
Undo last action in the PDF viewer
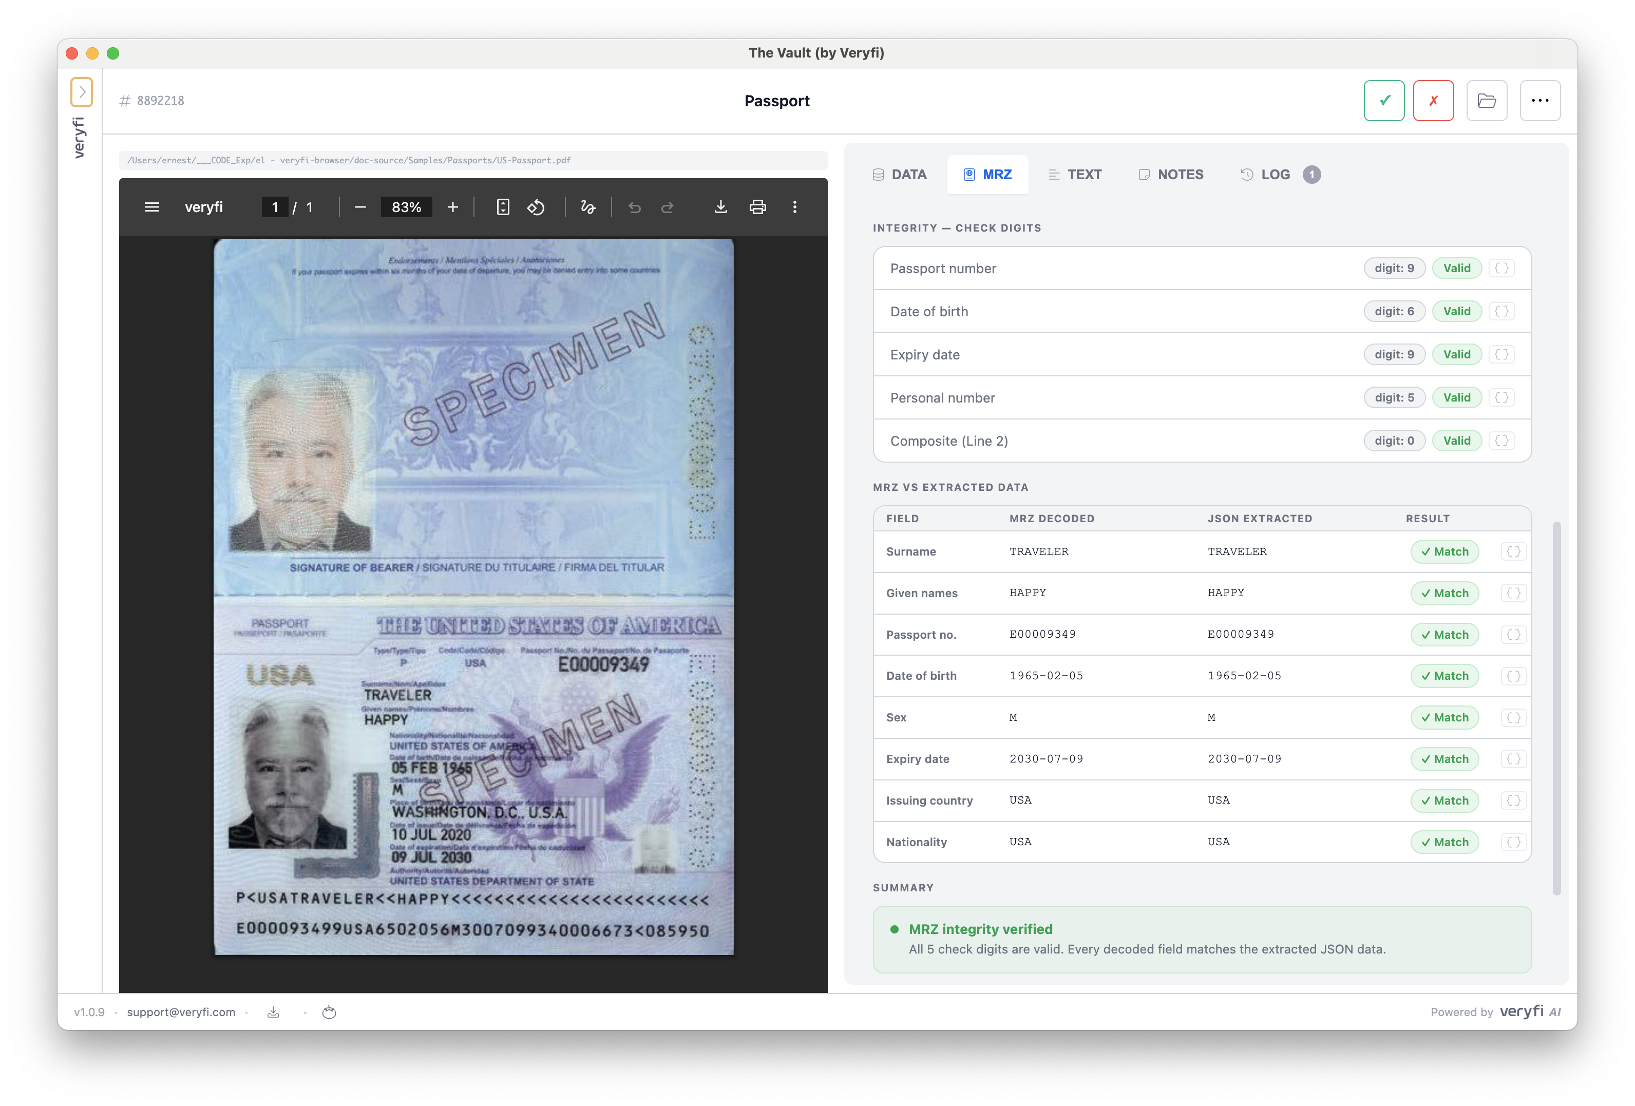coord(635,207)
